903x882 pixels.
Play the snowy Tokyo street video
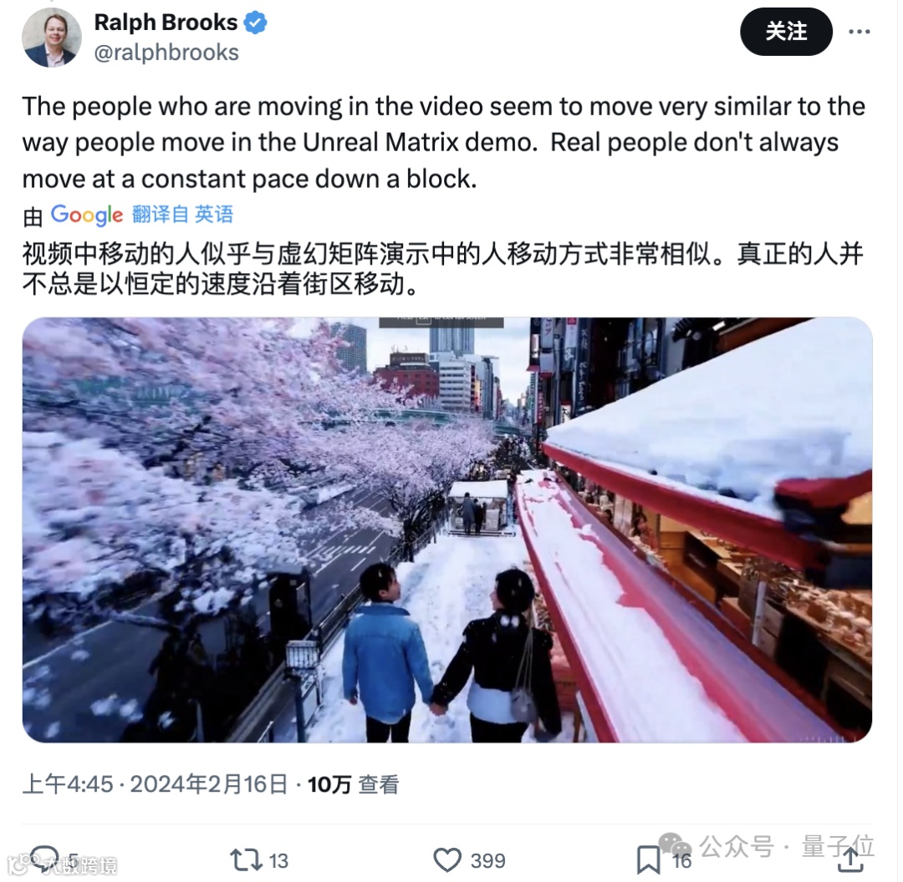pyautogui.click(x=446, y=530)
